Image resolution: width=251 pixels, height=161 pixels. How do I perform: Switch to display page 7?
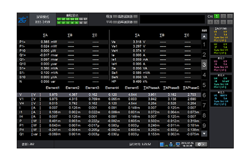pyautogui.click(x=204, y=105)
